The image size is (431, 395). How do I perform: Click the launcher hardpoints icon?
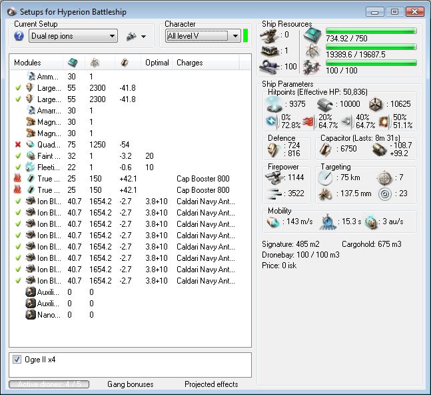tap(270, 51)
